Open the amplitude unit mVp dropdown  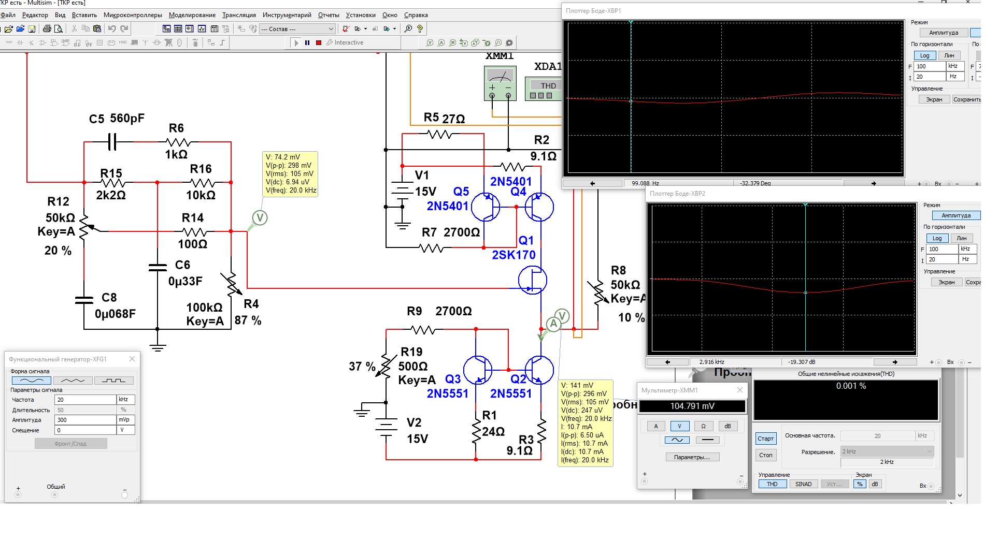click(x=126, y=420)
